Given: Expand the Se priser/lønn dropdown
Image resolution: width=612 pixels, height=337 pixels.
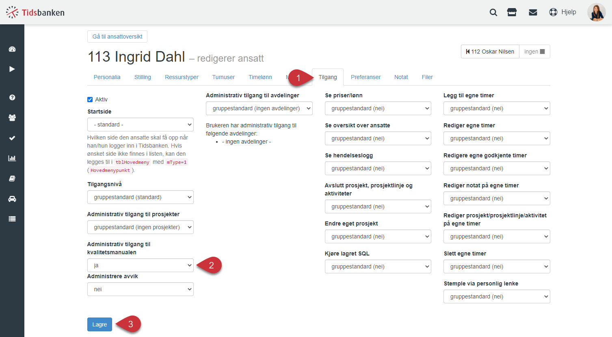Looking at the screenshot, I should [x=378, y=108].
